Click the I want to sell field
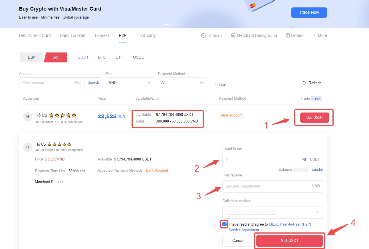The image size is (369, 249). (261, 160)
